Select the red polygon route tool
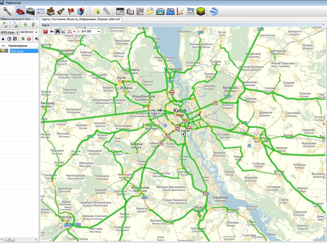The width and height of the screenshot is (327, 243). tap(69, 32)
